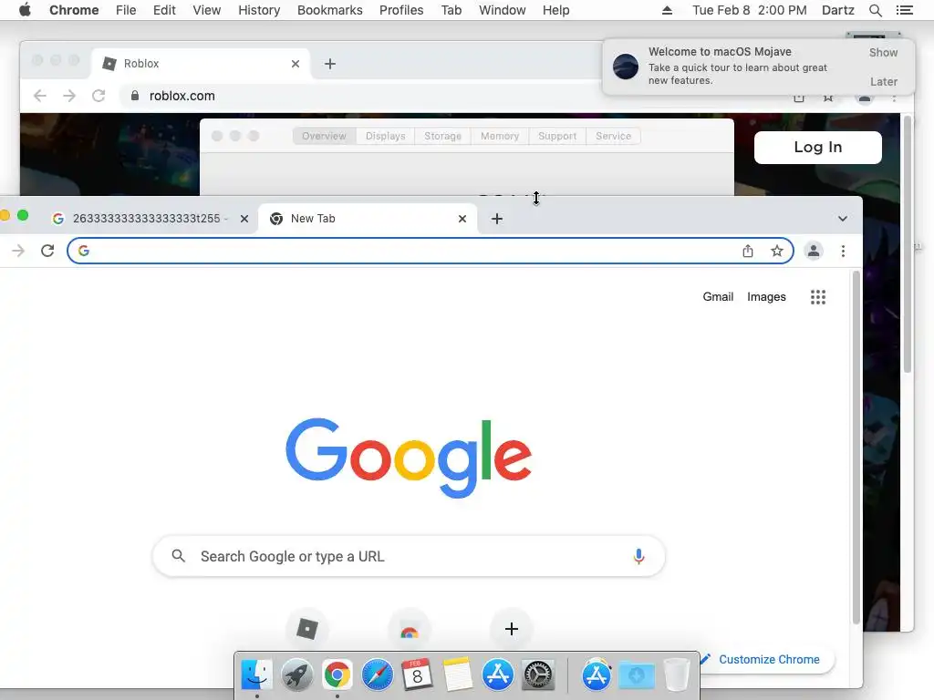Switch to Displays tab in About This Mac
Viewport: 934px width, 700px height.
pyautogui.click(x=386, y=137)
